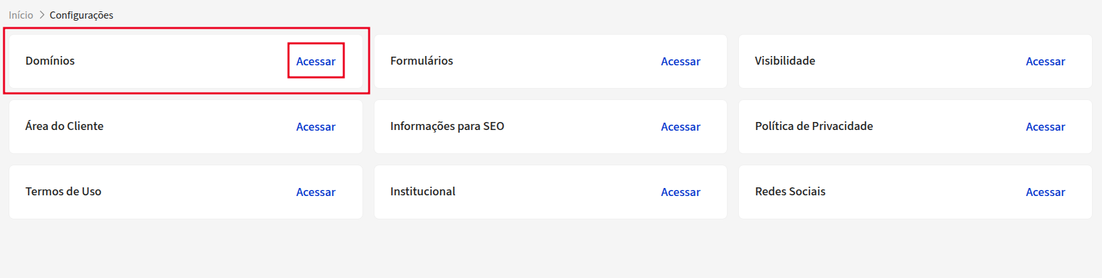Click Acessar for Política de Privacidade

click(x=1045, y=127)
